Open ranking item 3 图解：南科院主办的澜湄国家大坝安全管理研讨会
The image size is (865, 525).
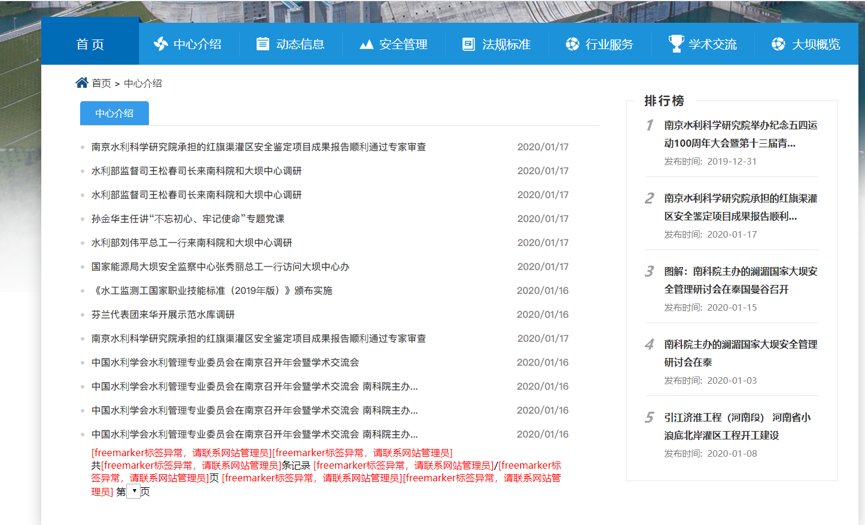click(741, 280)
